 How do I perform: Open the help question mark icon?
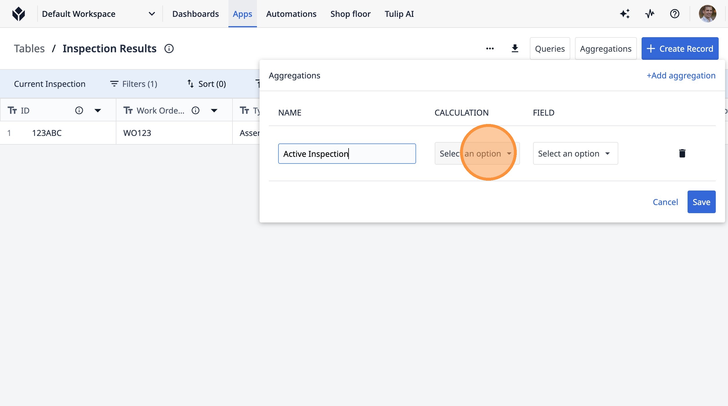click(674, 14)
